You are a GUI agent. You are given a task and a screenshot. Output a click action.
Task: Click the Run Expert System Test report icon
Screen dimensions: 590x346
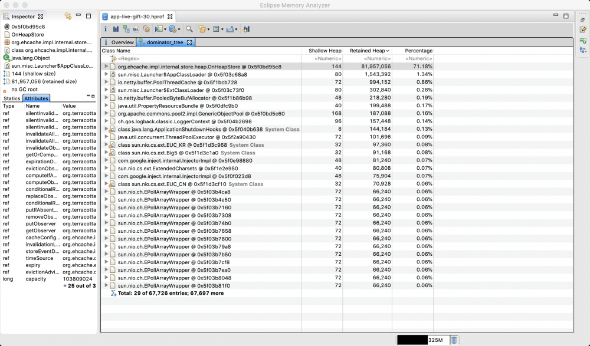click(159, 29)
